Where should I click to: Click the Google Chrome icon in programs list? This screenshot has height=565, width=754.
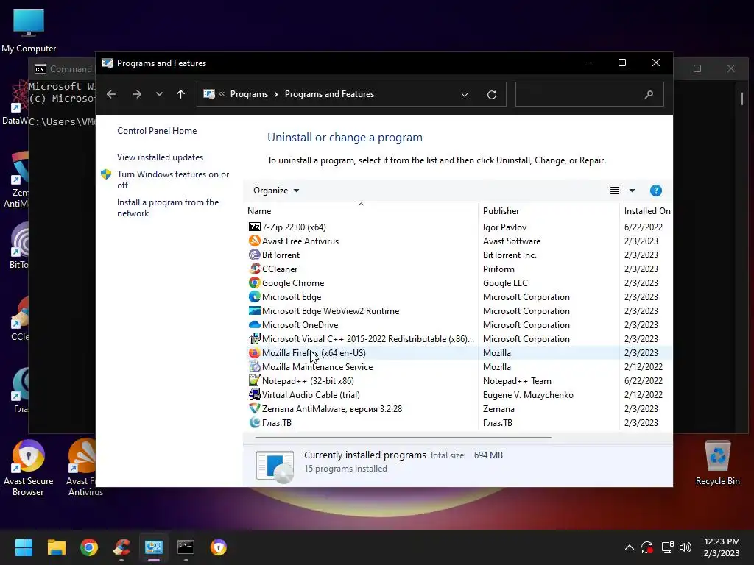pos(254,282)
